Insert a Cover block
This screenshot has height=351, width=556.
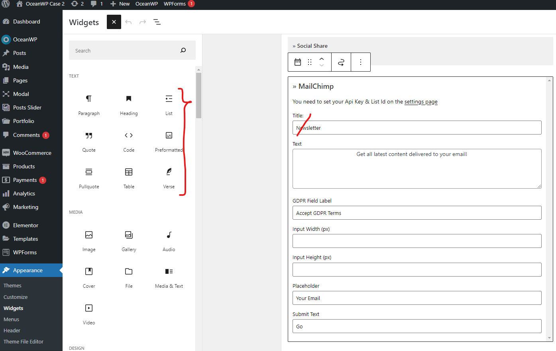[x=89, y=278]
